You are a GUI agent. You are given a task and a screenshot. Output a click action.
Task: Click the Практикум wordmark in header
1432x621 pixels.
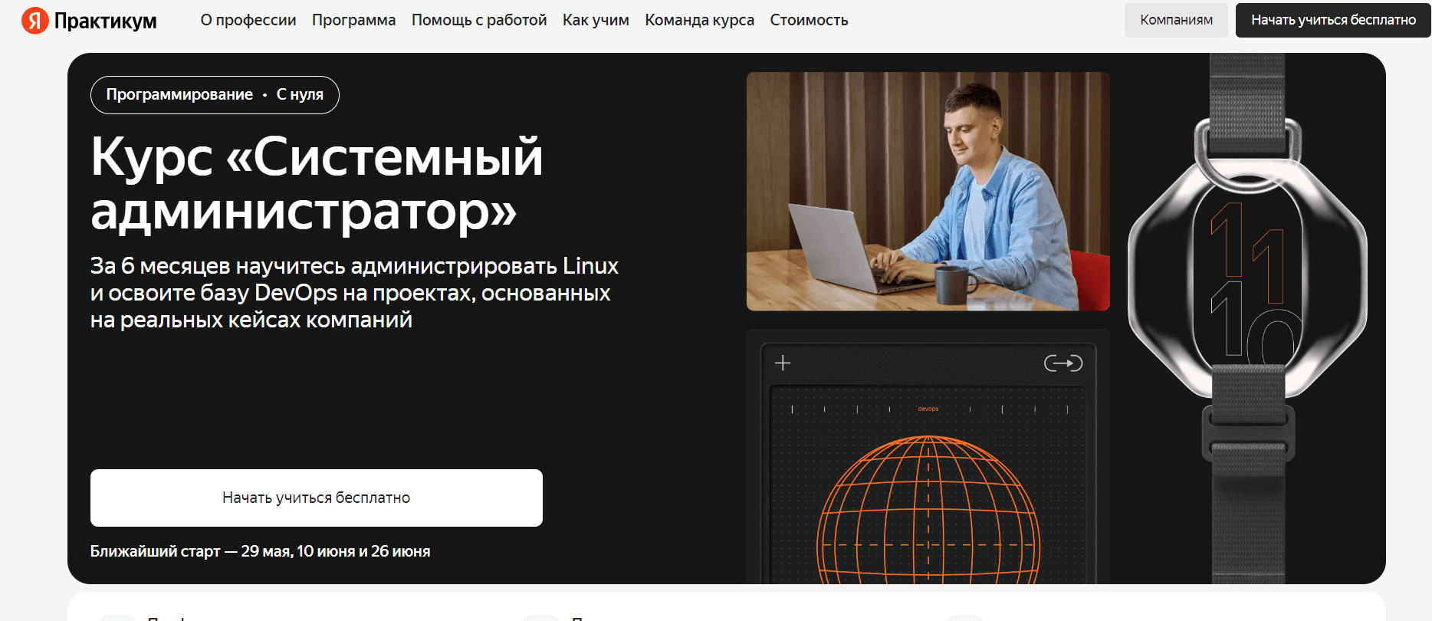105,21
